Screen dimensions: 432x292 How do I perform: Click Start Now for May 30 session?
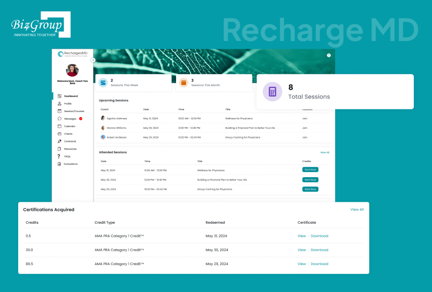pyautogui.click(x=310, y=179)
